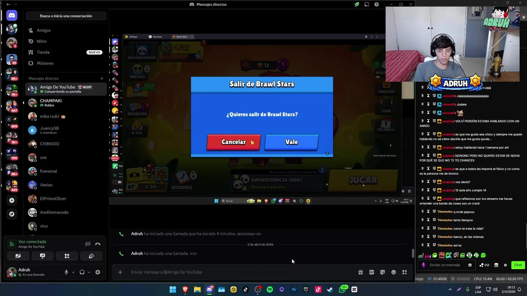The width and height of the screenshot is (527, 296).
Task: Open Vanixo direct message
Action: click(x=66, y=185)
